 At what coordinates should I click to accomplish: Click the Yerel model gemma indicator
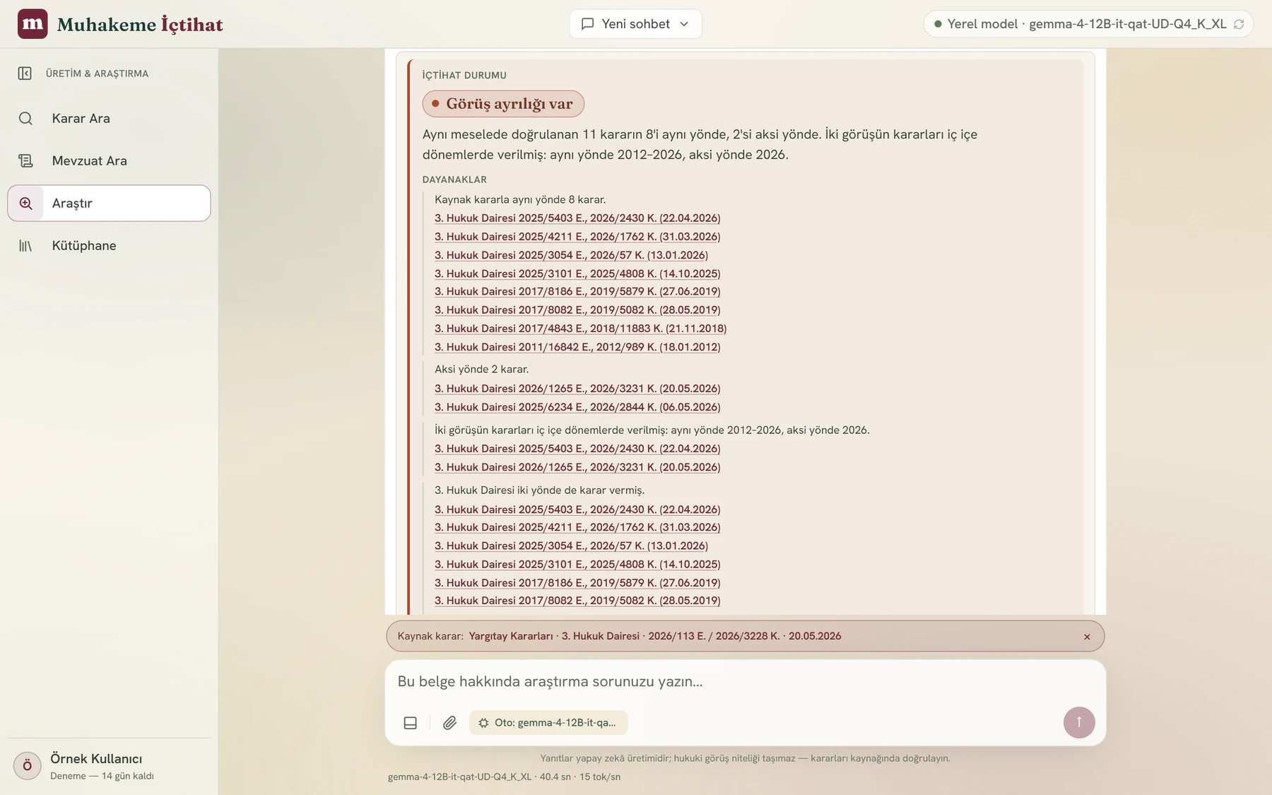(1088, 24)
